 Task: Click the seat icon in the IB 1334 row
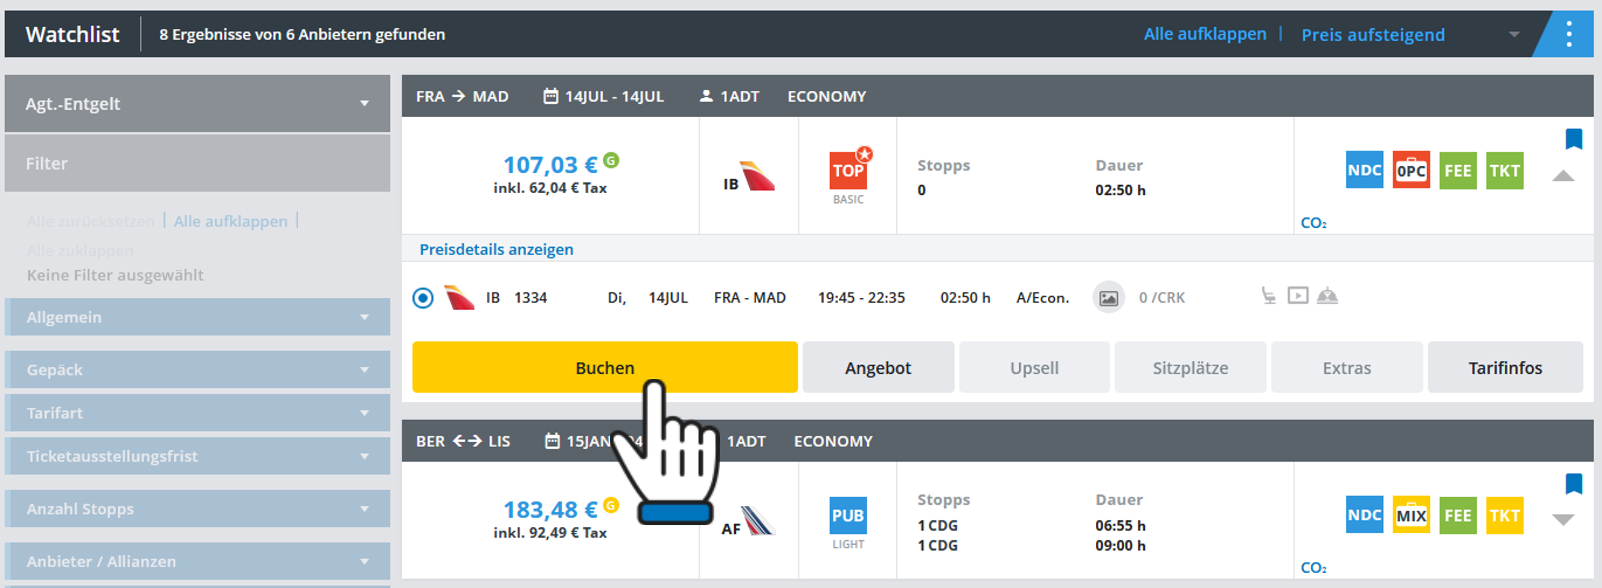(1268, 296)
